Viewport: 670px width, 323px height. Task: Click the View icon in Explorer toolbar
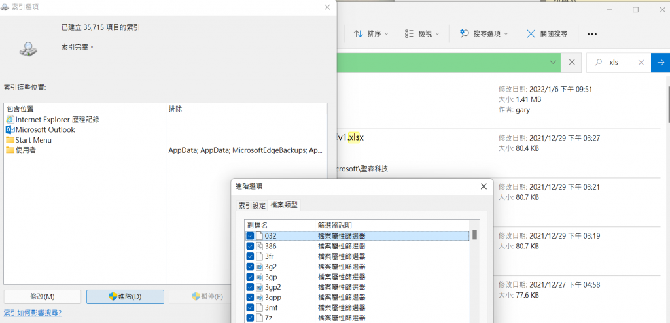click(x=409, y=34)
